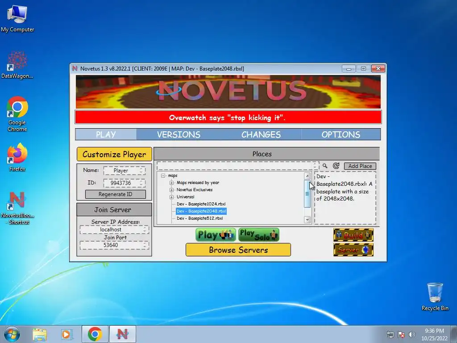Click the Action Center flag tray icon
Viewport: 457px width, 343px height.
[x=401, y=335]
